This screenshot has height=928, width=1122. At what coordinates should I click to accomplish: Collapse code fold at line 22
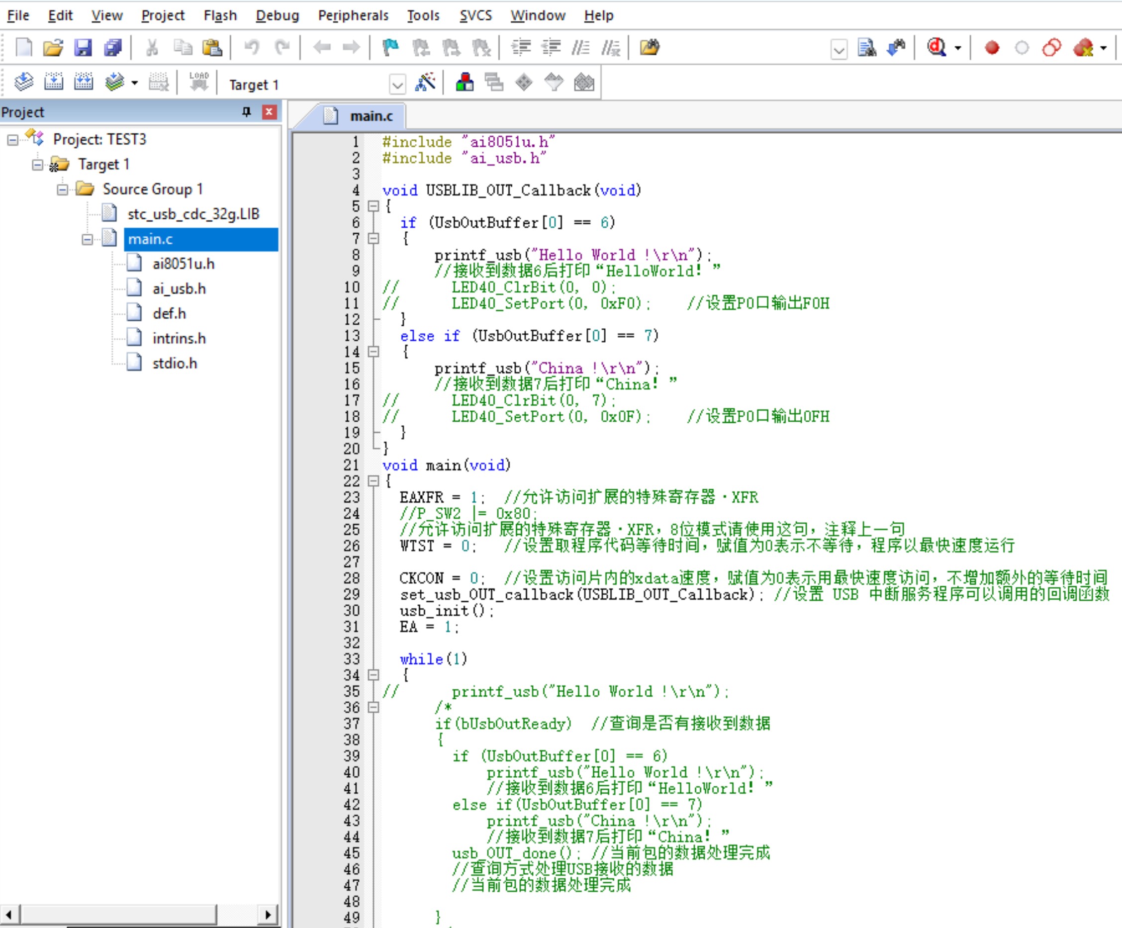point(374,481)
